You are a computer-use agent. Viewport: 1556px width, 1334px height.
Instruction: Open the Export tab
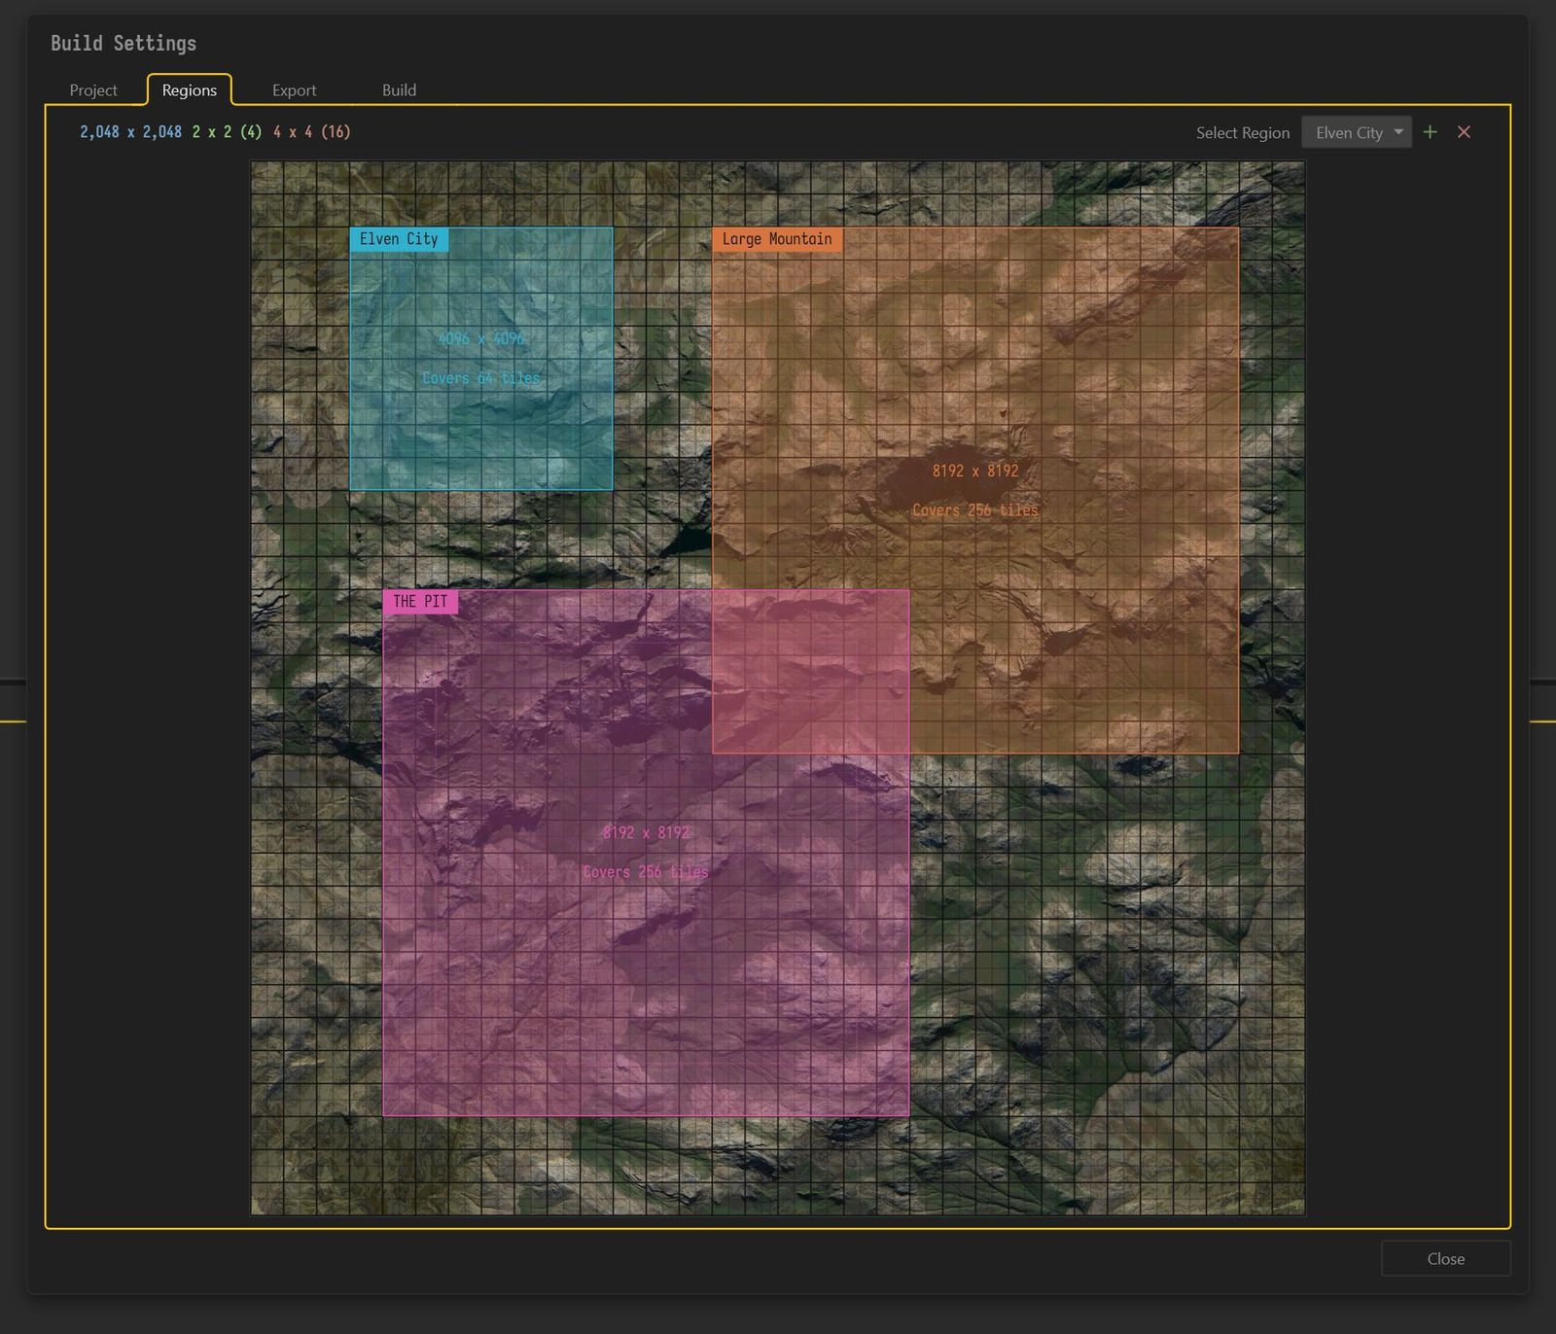(x=295, y=89)
